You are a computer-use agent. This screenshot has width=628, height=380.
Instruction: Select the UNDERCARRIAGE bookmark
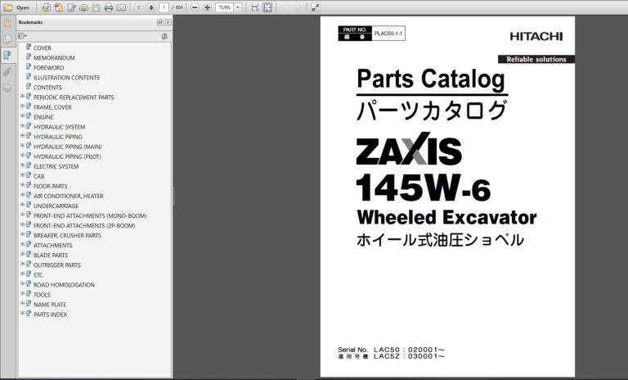[x=56, y=206]
